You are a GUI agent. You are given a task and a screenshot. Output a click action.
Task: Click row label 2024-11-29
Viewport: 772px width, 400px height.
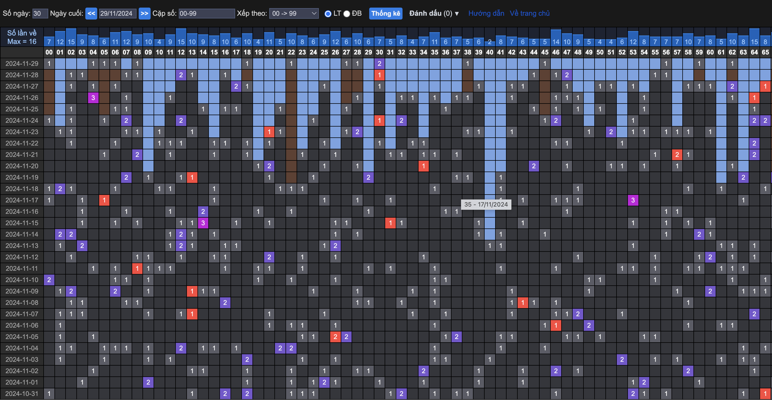(22, 64)
